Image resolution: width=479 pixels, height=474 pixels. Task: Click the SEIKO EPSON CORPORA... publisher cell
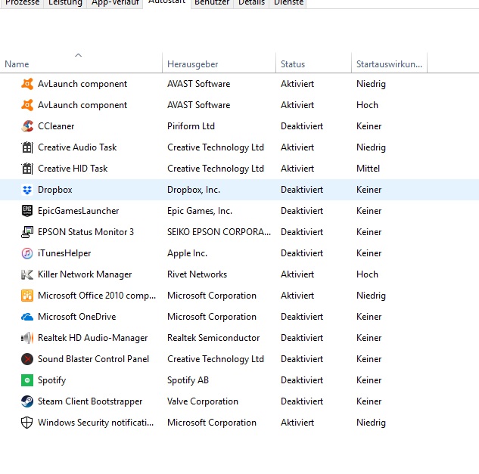(219, 232)
